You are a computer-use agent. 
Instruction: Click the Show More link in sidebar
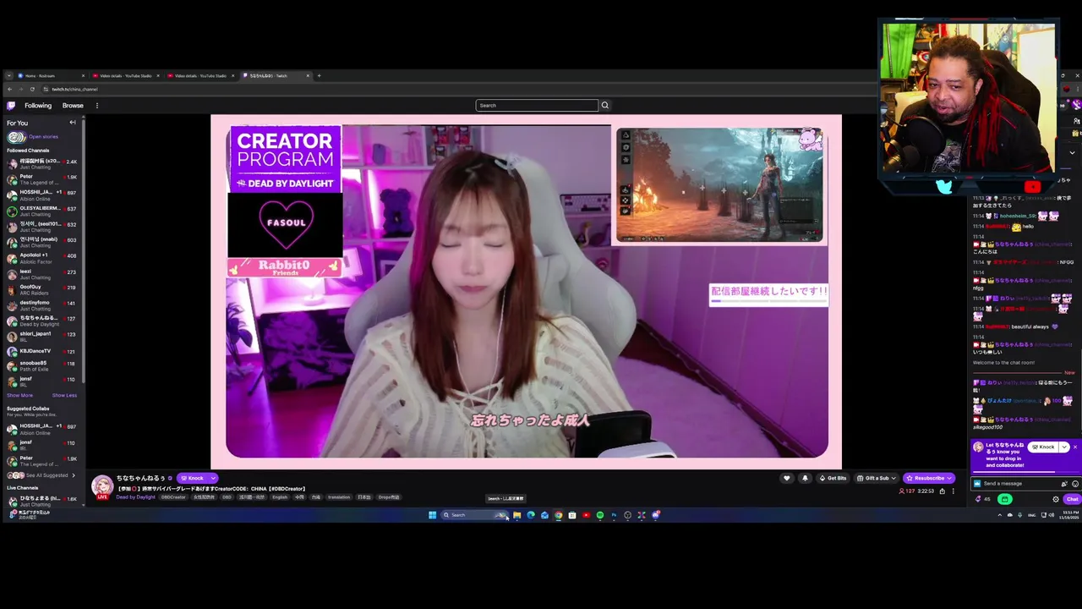coord(19,395)
